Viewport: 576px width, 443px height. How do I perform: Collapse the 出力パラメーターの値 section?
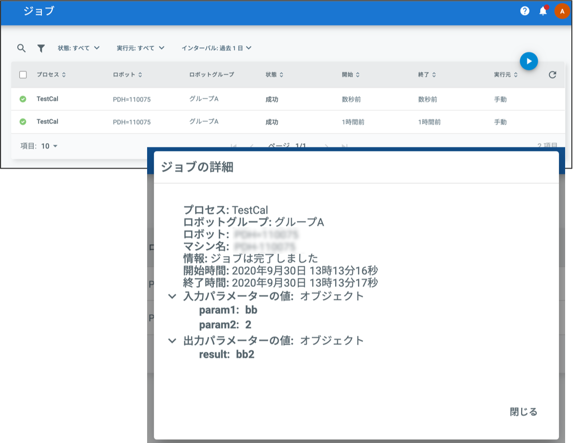[x=172, y=341]
